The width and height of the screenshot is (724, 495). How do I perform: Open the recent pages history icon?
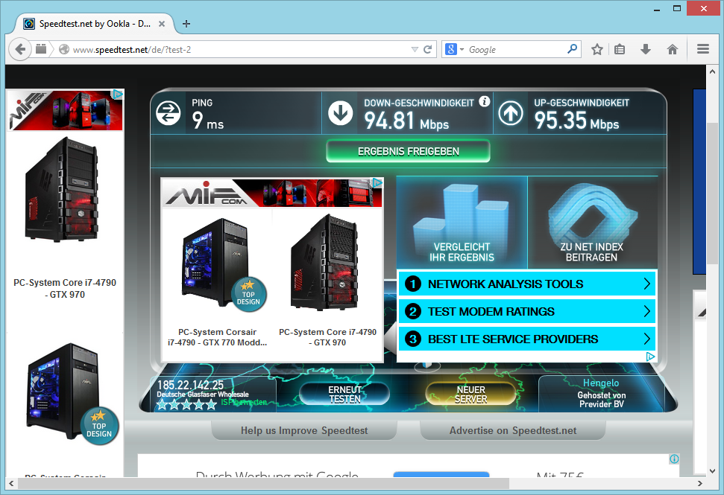[41, 49]
